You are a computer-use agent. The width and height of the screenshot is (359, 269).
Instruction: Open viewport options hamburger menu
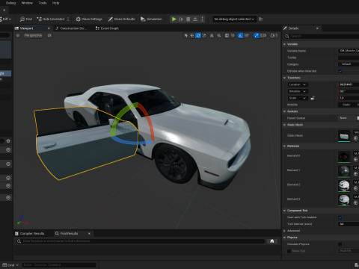click(x=18, y=35)
